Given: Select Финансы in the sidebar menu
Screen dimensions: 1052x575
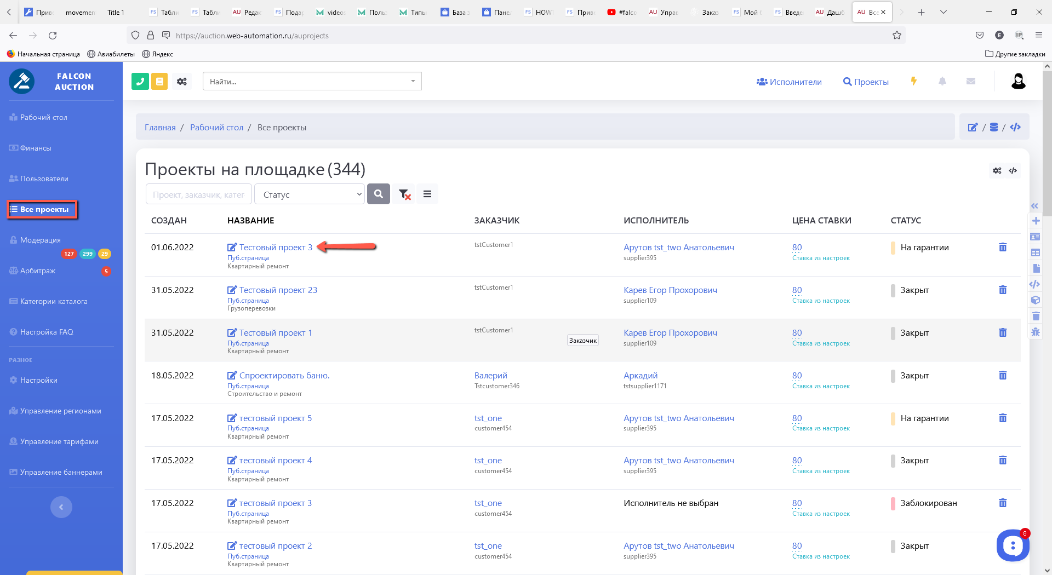Looking at the screenshot, I should tap(36, 148).
